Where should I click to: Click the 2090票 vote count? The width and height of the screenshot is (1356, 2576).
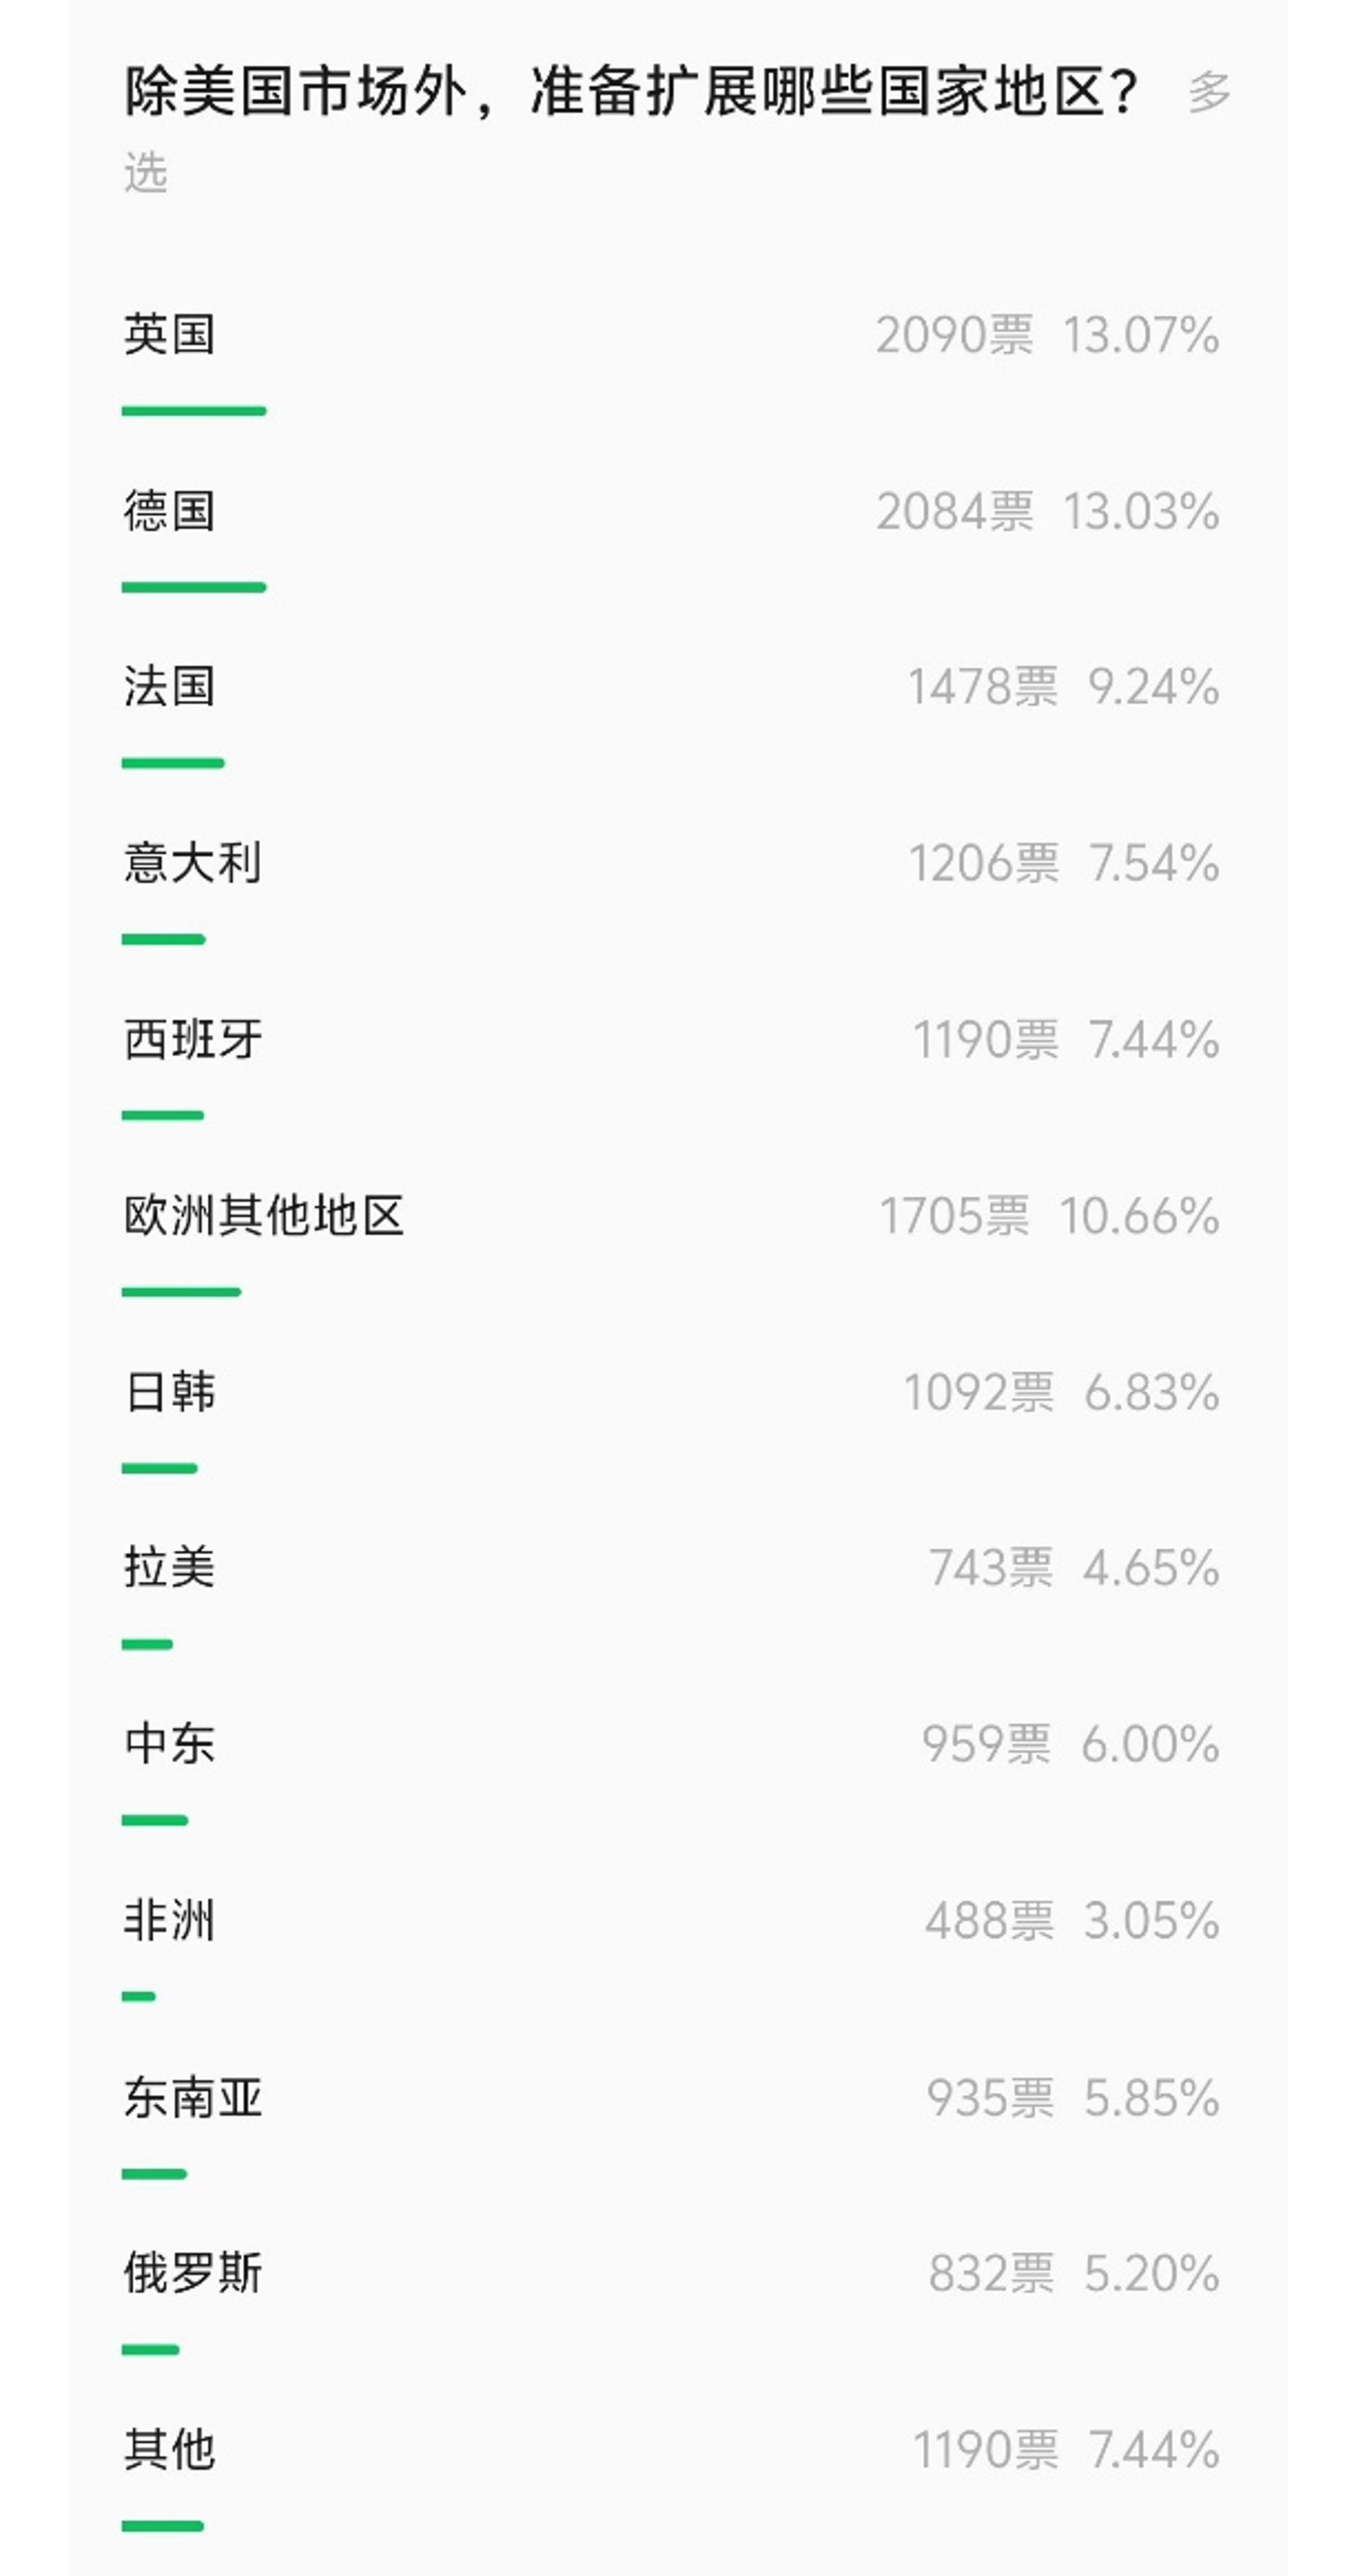point(955,335)
